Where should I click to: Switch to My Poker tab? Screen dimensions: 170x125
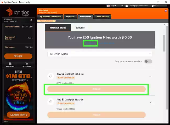pos(70,16)
